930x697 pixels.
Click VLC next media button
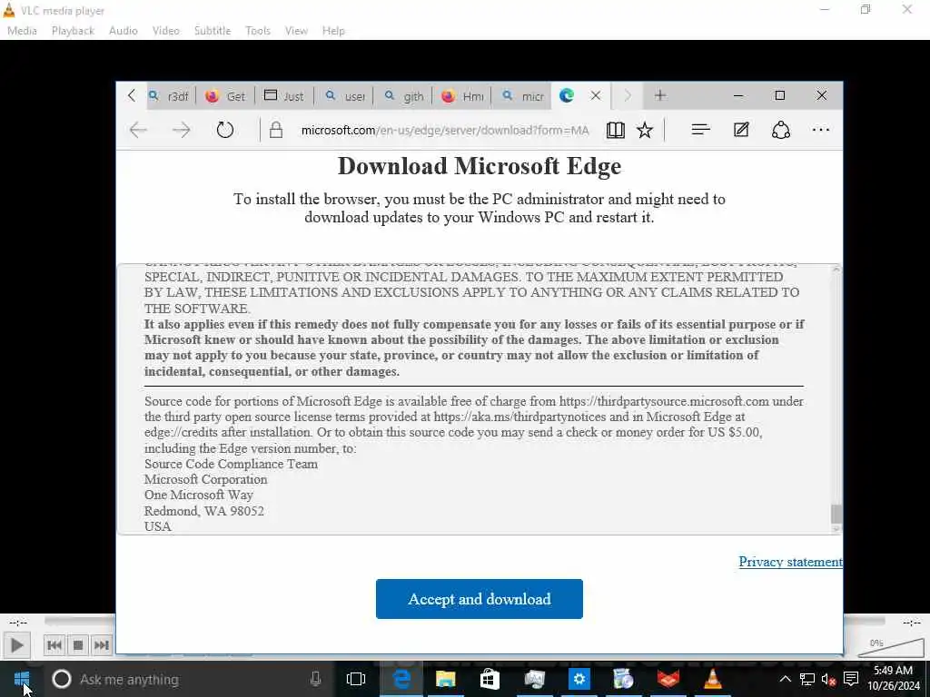pyautogui.click(x=102, y=645)
